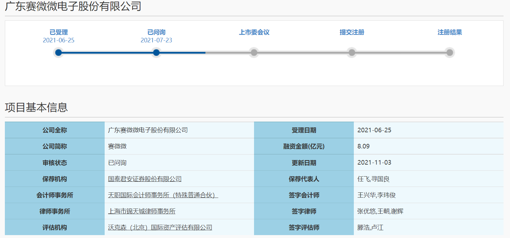Click the 保荐代表人 header cell
The height and width of the screenshot is (238, 510).
click(x=304, y=179)
